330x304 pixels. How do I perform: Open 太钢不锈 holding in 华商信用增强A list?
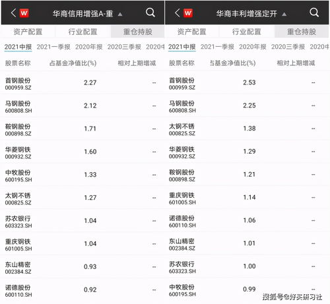tap(82, 198)
